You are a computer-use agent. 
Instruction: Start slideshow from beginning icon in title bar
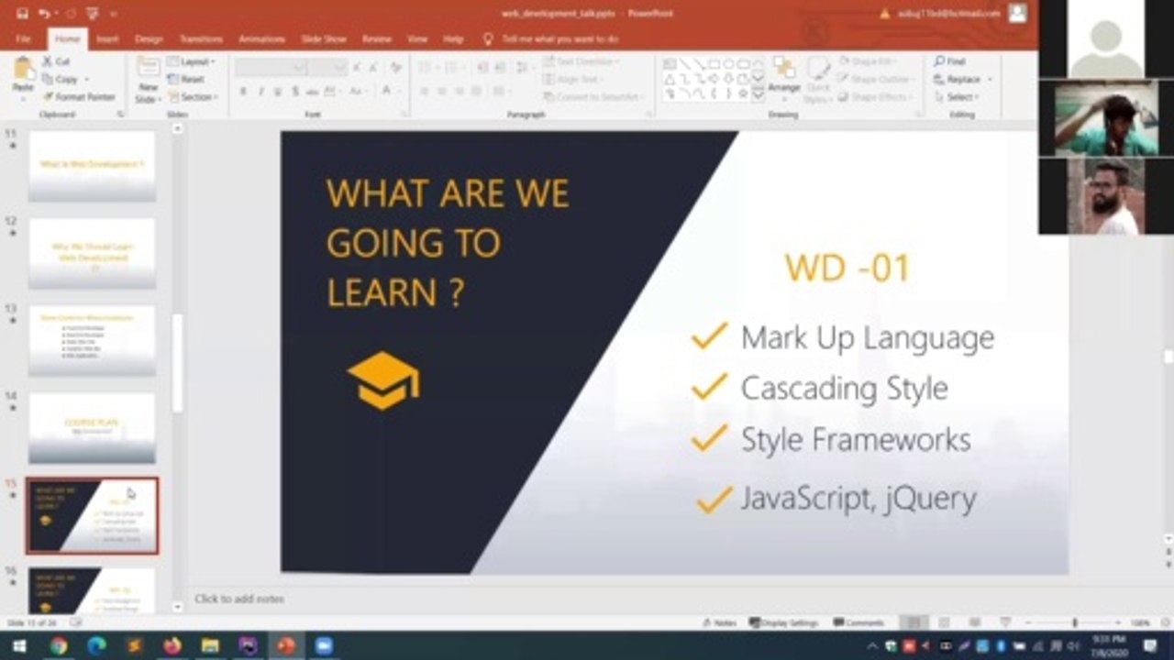coord(92,14)
